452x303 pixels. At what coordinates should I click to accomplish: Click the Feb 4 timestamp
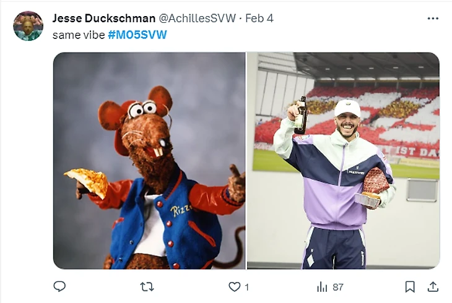[x=259, y=18]
